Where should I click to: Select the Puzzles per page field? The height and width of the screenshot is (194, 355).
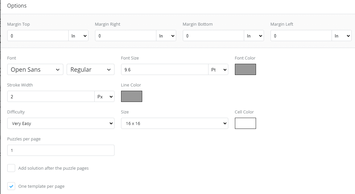(61, 150)
